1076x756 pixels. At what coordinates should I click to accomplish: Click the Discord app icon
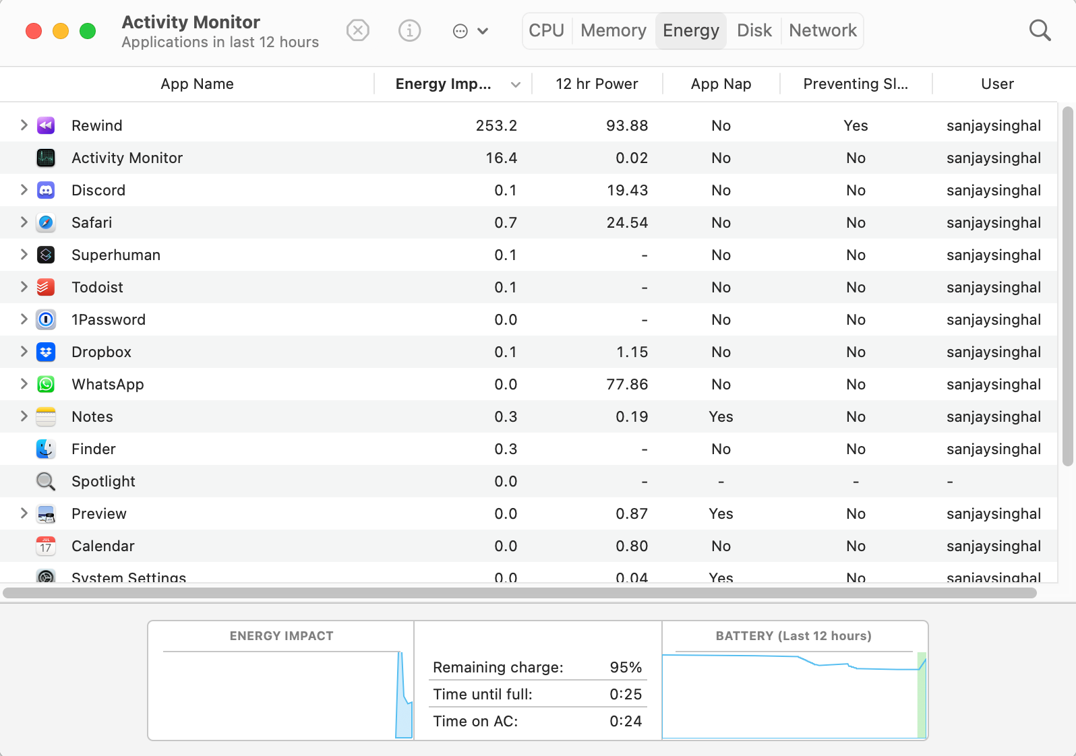[x=46, y=190]
